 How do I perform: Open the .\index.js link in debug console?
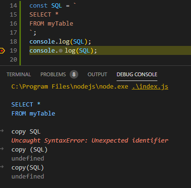[x=150, y=87]
